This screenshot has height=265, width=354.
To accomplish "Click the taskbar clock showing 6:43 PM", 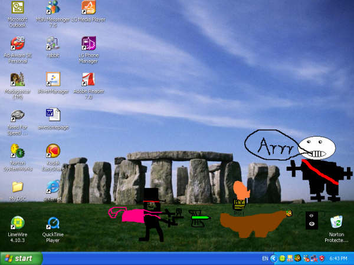I will tap(338, 259).
